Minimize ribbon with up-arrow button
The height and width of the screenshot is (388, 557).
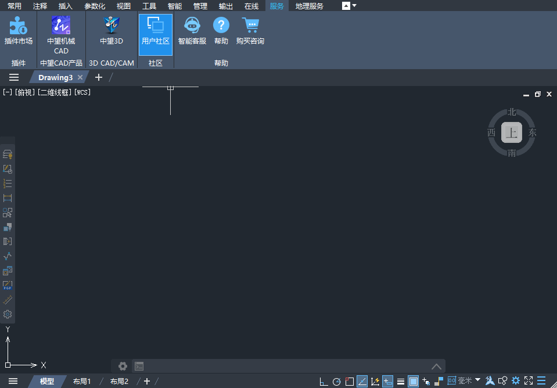[x=346, y=6]
